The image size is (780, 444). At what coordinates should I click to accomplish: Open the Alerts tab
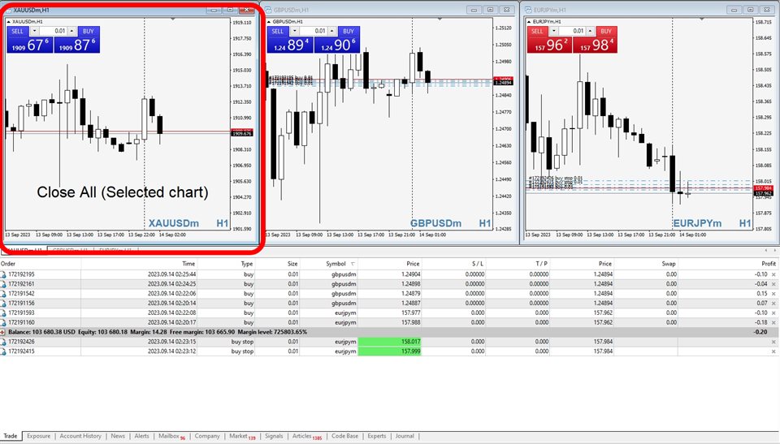coord(141,436)
